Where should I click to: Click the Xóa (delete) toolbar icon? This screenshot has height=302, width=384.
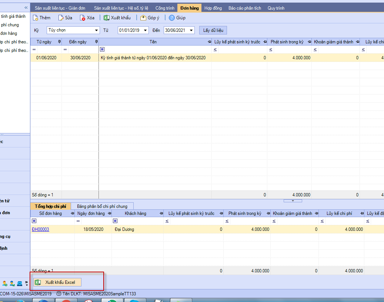[83, 18]
